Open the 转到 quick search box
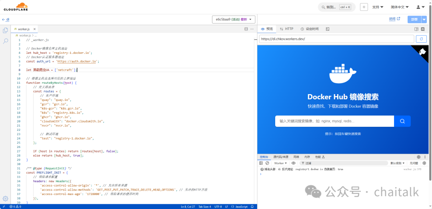 tap(337, 7)
